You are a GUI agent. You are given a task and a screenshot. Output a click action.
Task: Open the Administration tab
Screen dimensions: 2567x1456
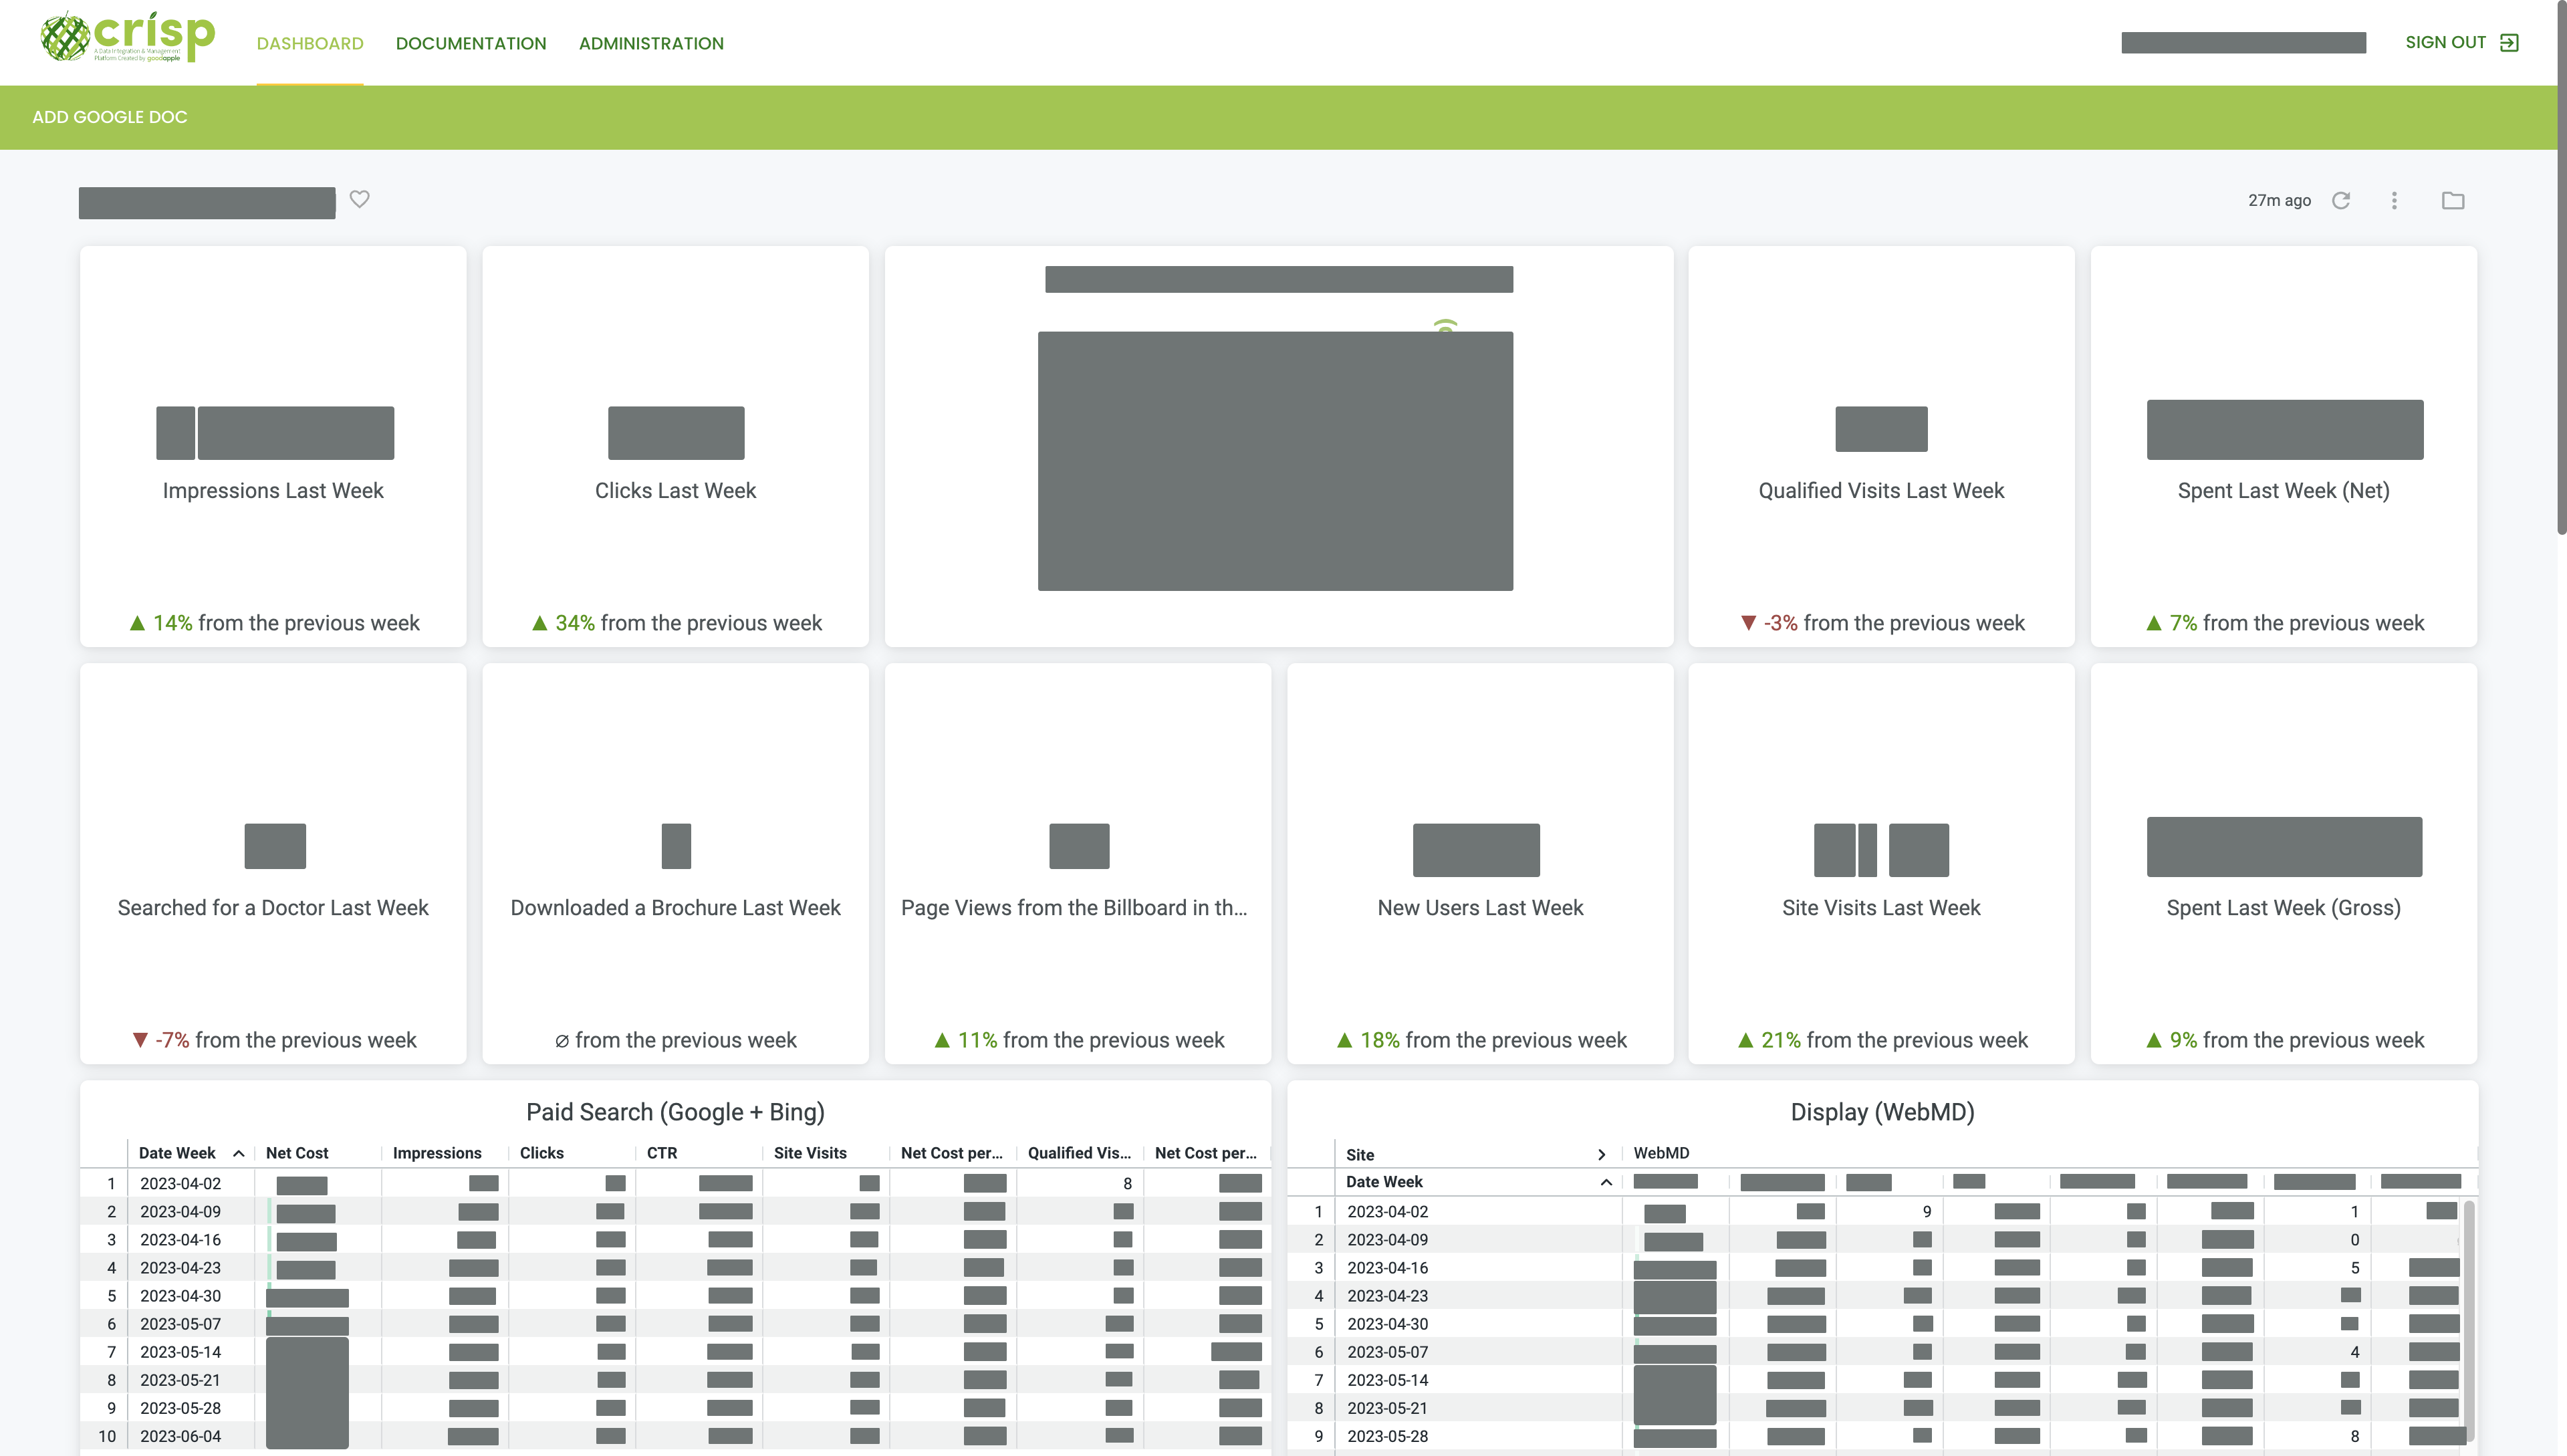pyautogui.click(x=651, y=43)
